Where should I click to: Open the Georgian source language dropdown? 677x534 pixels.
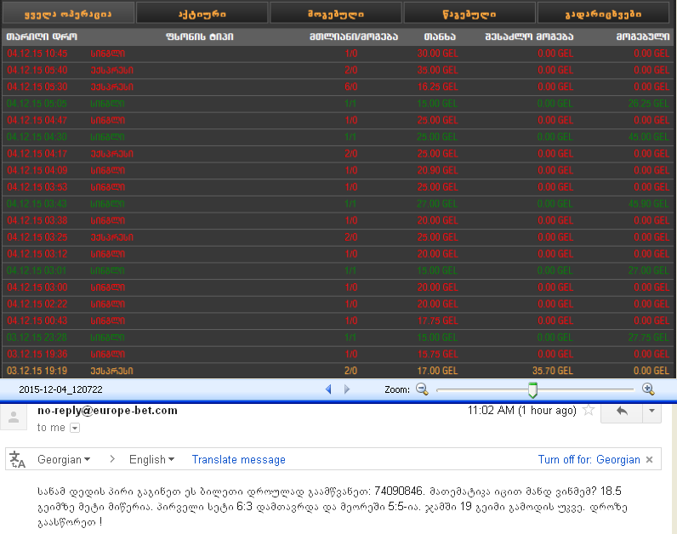click(64, 459)
